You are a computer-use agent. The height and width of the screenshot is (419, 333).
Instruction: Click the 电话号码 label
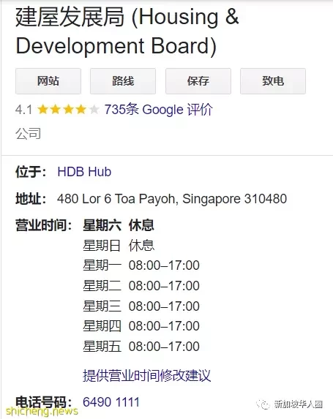pyautogui.click(x=44, y=402)
